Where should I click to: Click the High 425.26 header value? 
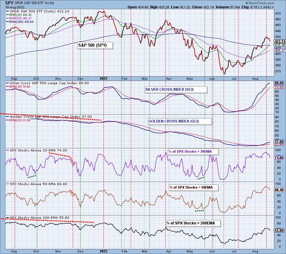tap(160, 7)
